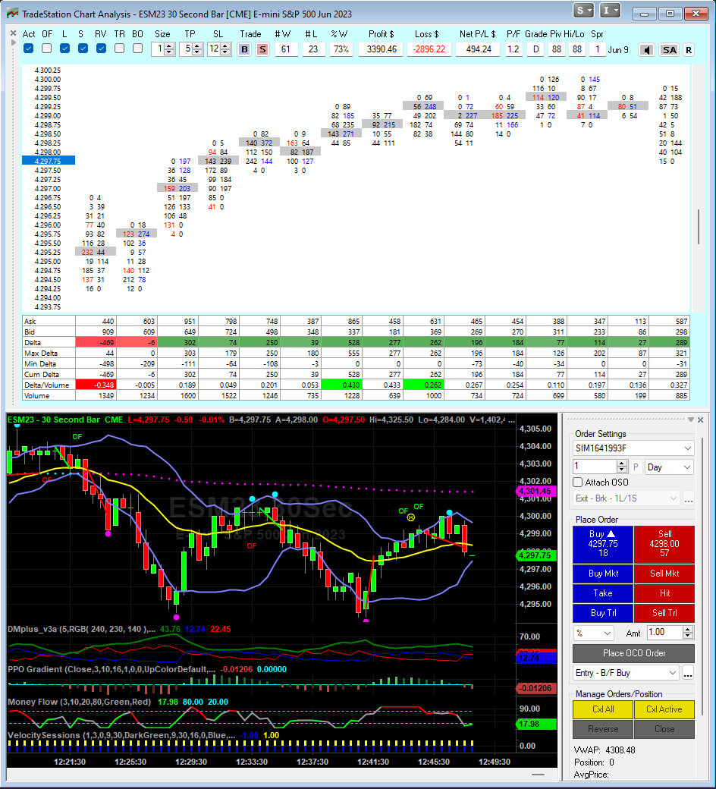Click the blue B trade button

[x=244, y=49]
